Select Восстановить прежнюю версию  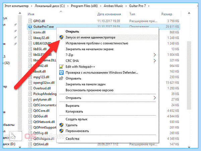point(89,90)
